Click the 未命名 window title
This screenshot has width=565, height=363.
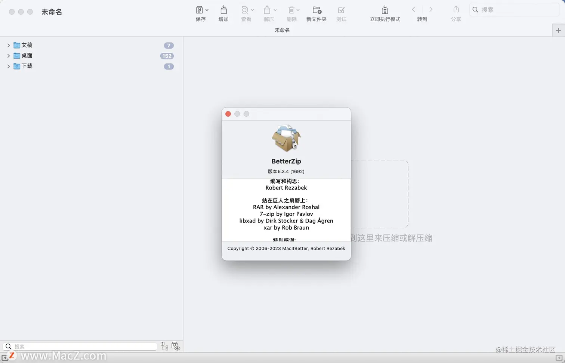click(x=52, y=12)
